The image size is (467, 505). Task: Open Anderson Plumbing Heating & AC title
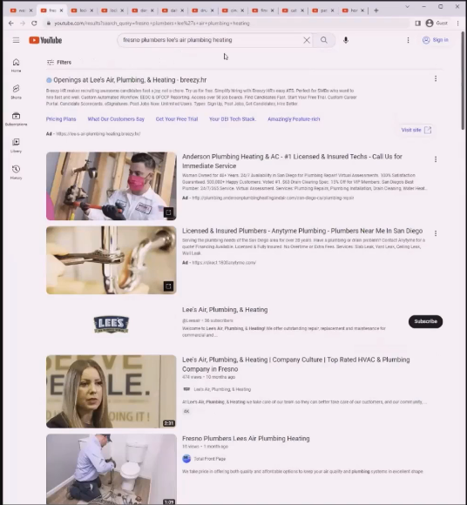point(292,161)
